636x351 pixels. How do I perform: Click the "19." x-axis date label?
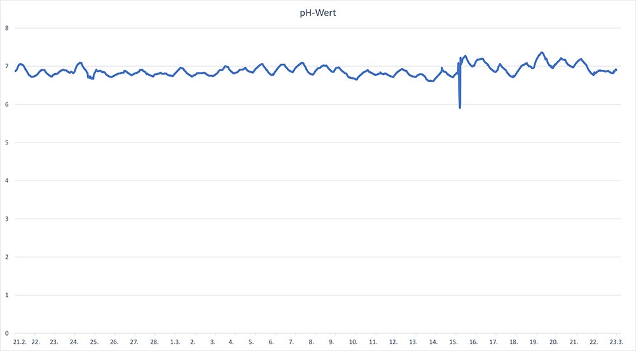[534, 342]
